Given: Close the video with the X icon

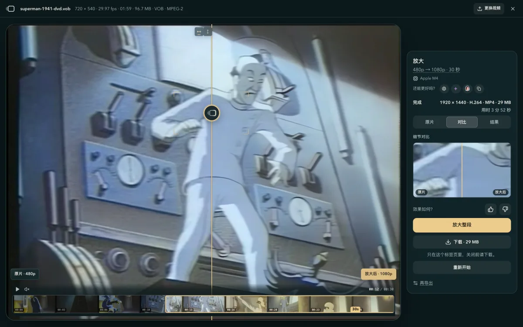Looking at the screenshot, I should pos(513,9).
